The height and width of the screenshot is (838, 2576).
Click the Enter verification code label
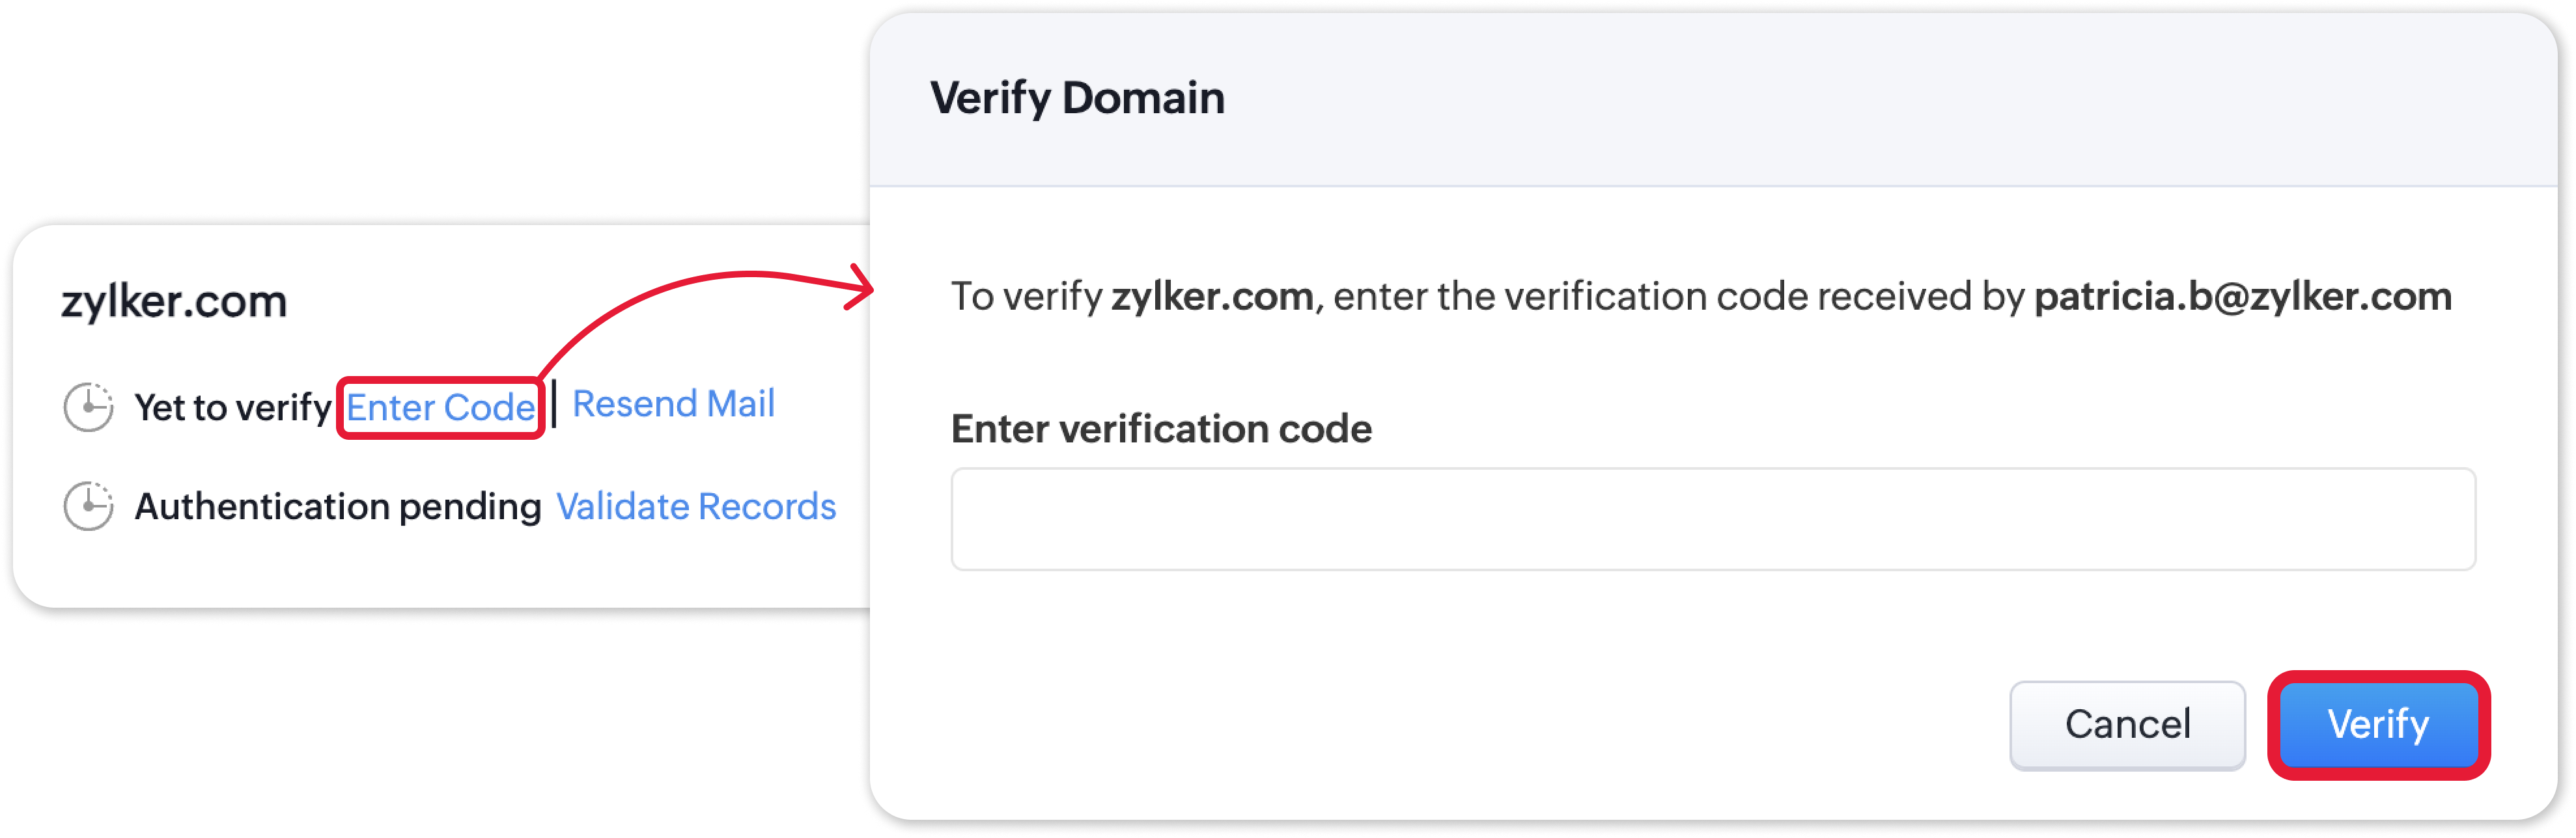coord(1161,429)
